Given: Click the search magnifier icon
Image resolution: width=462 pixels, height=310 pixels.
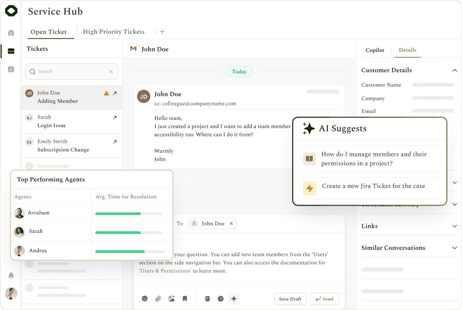Looking at the screenshot, I should pos(32,72).
